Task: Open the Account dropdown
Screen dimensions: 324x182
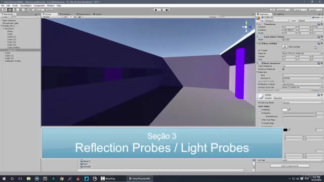Action: (x=283, y=10)
